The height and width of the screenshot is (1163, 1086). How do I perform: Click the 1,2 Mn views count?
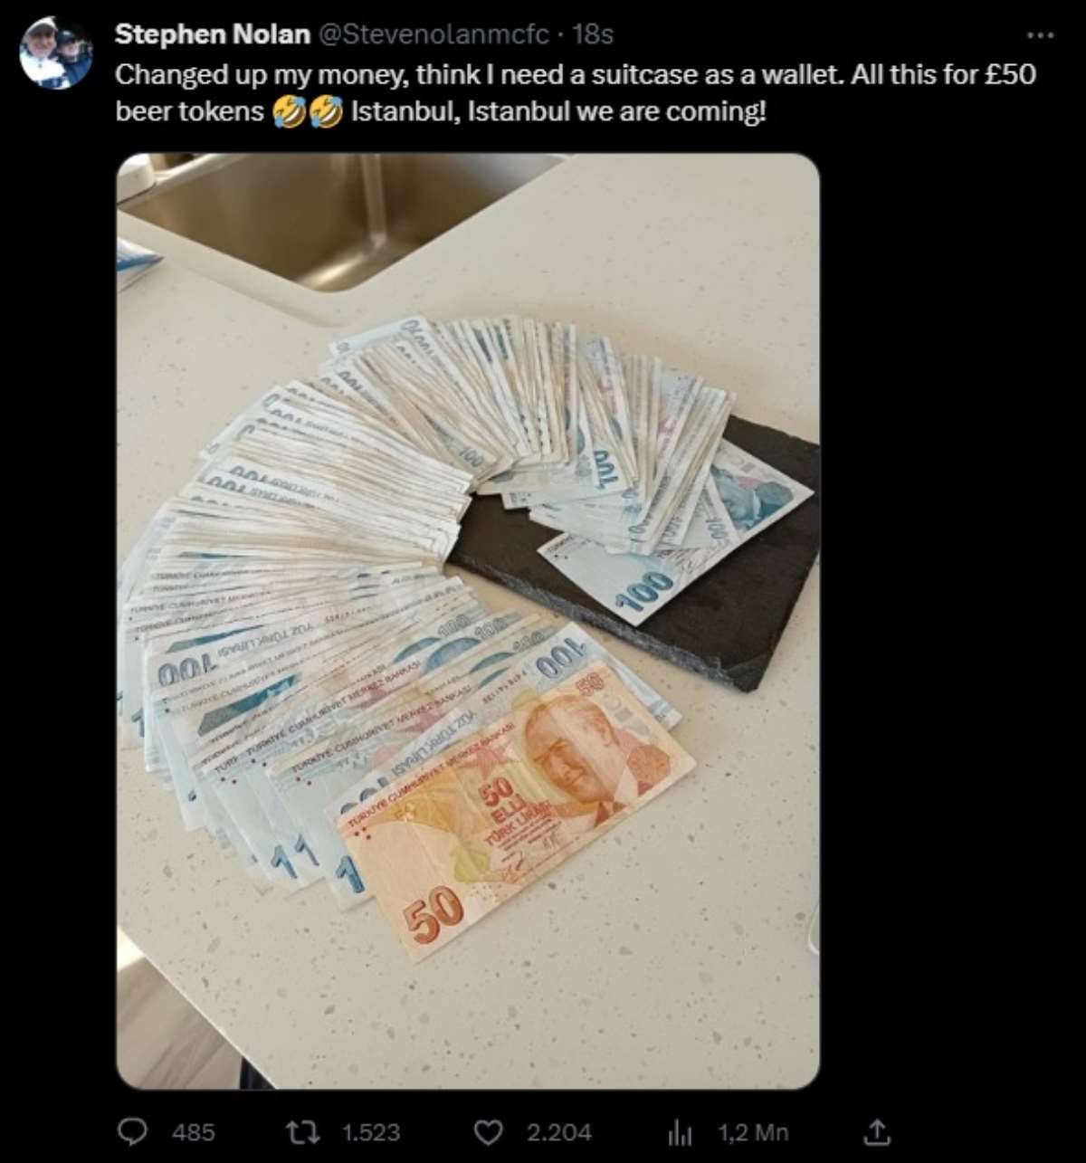753,1132
